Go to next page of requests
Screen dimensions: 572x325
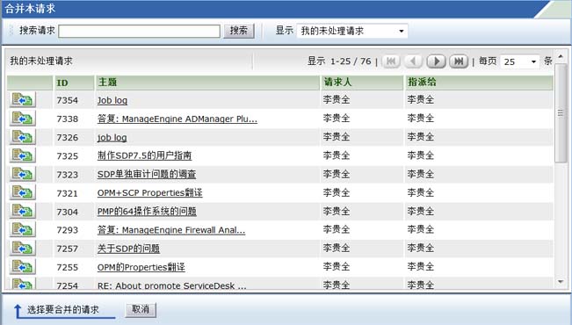pyautogui.click(x=436, y=61)
